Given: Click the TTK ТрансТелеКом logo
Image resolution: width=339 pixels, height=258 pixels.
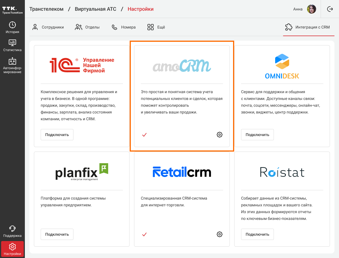Looking at the screenshot, I should tap(12, 10).
